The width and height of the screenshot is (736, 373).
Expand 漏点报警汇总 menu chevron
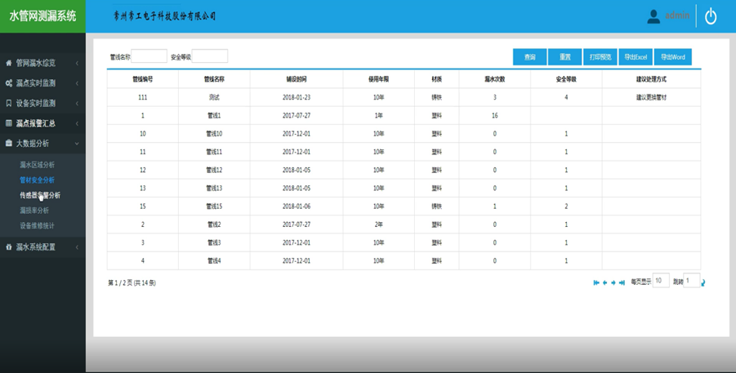(x=77, y=123)
